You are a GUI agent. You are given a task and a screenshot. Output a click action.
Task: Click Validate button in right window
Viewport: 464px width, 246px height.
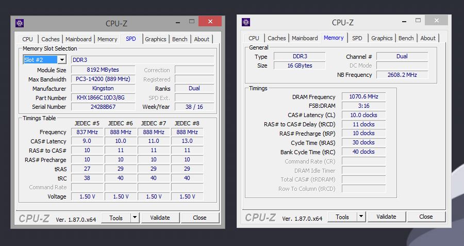tap(387, 217)
